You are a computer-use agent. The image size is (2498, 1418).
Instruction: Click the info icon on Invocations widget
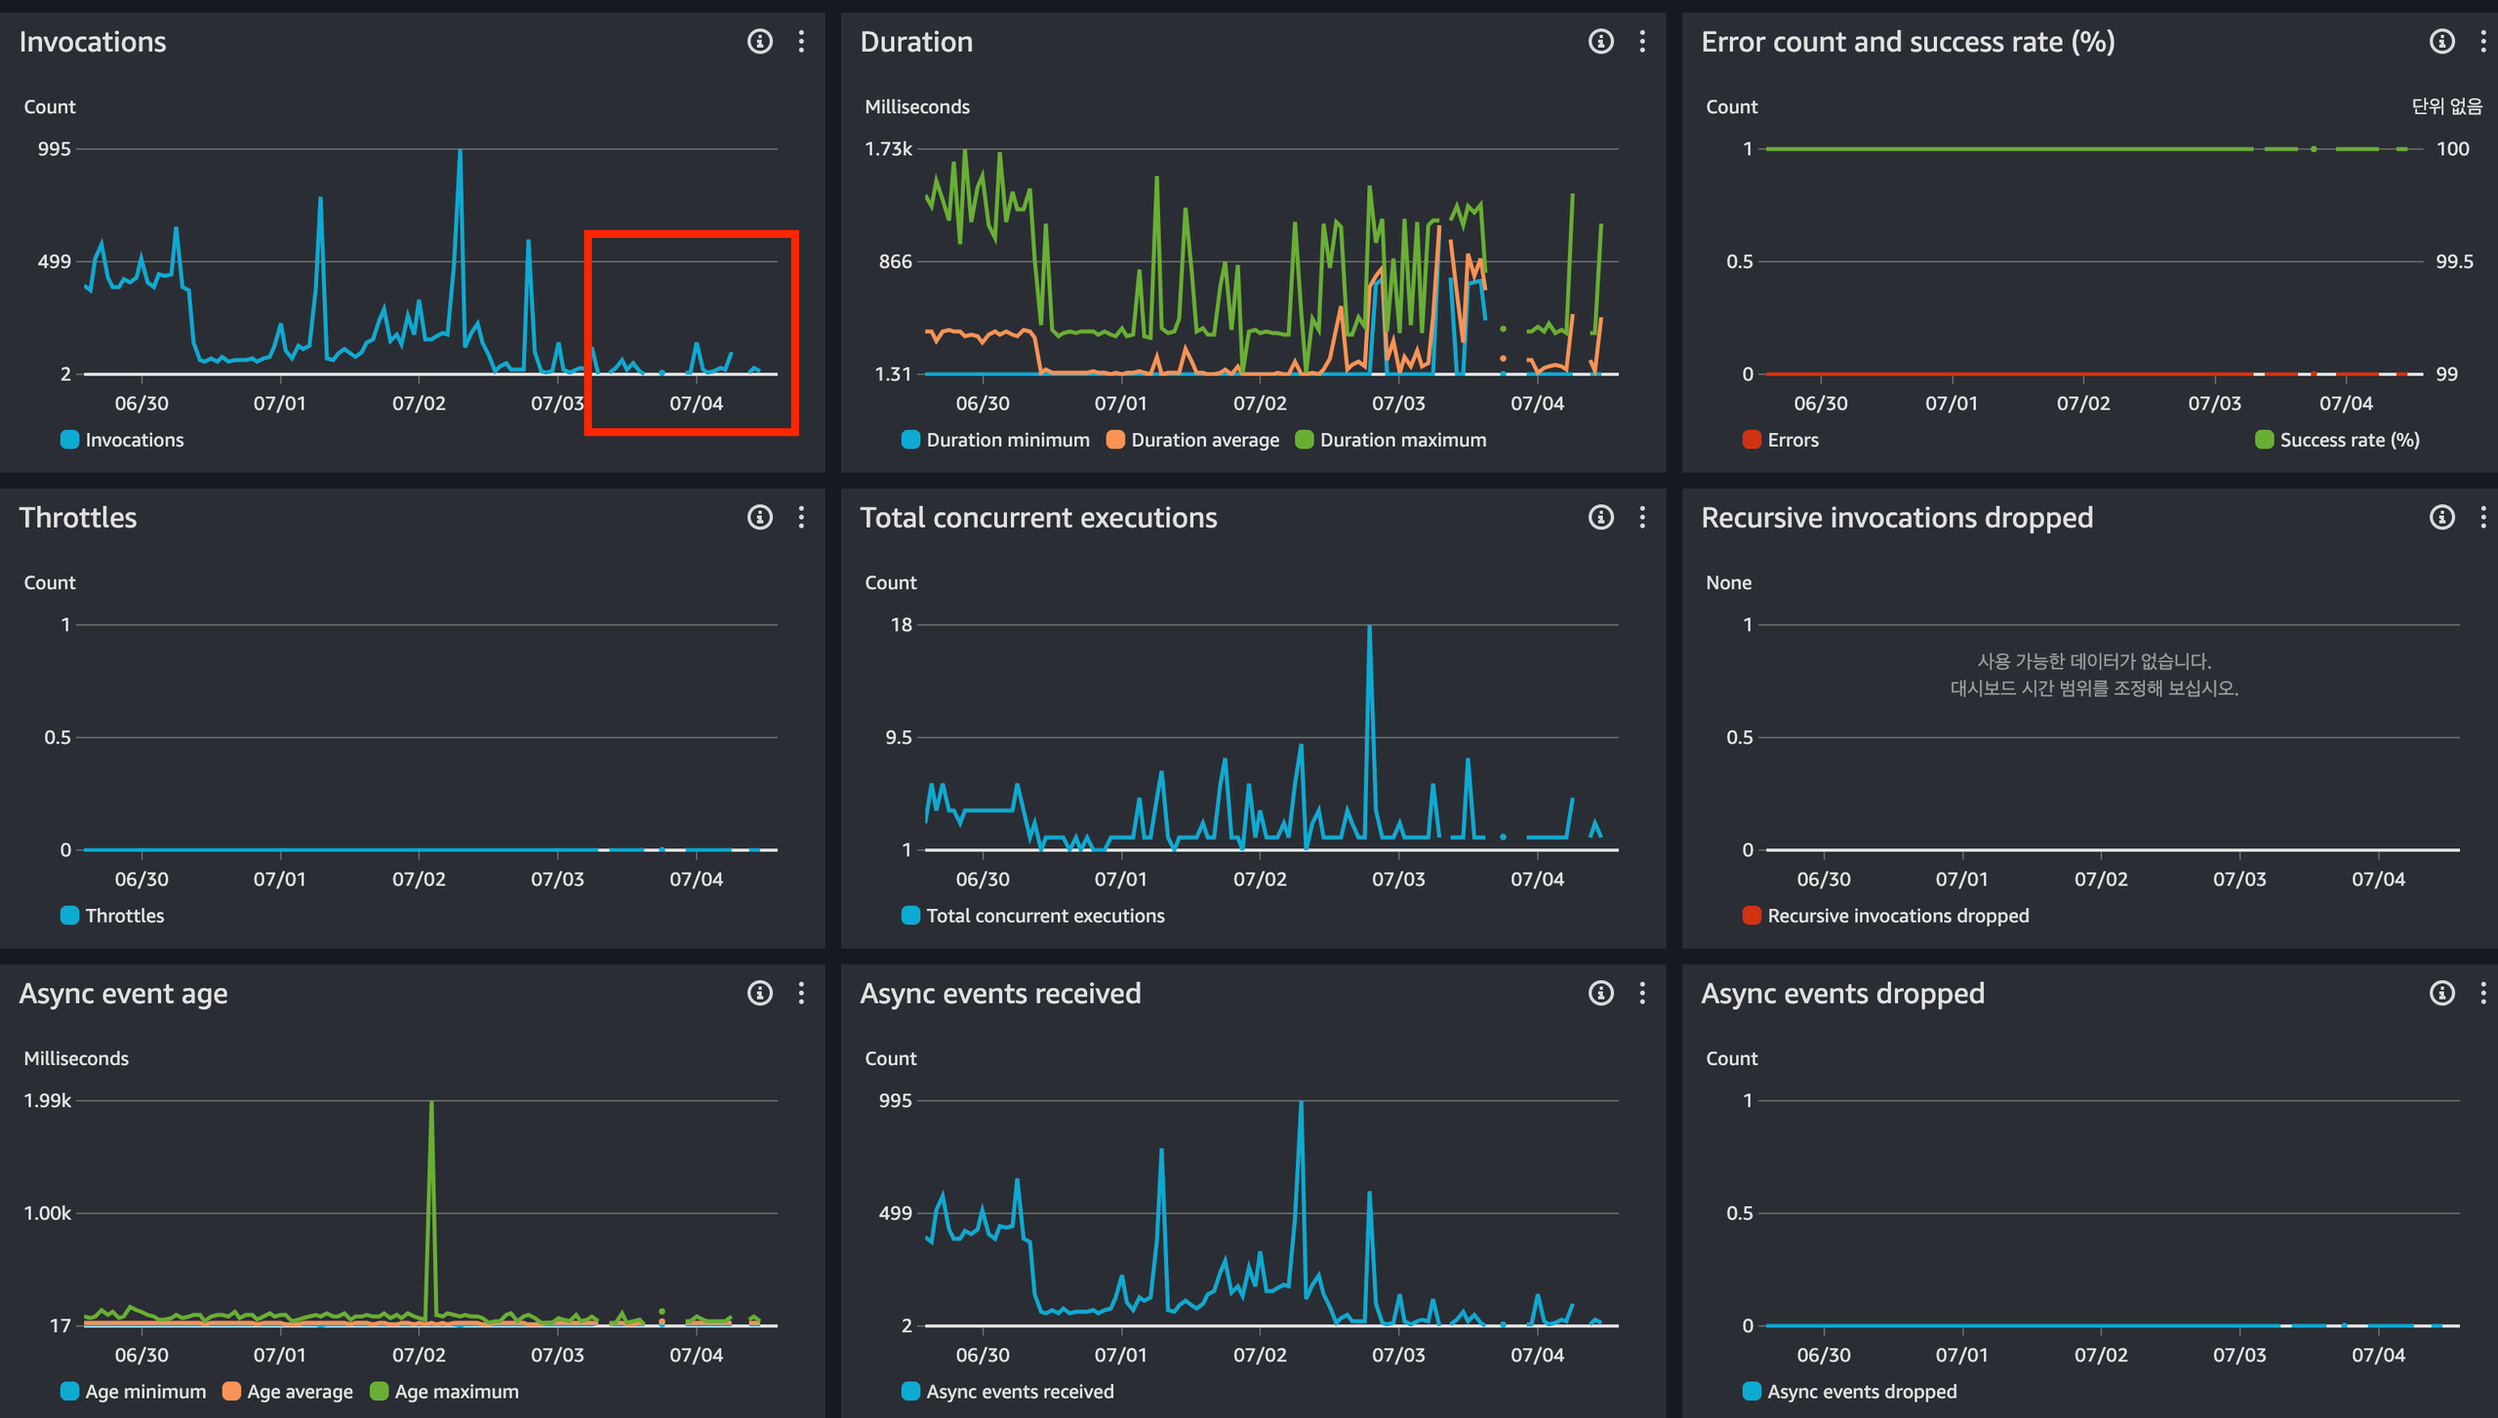(x=759, y=41)
